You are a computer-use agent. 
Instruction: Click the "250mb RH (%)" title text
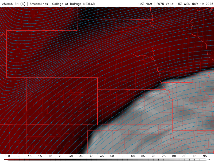pos(14,4)
